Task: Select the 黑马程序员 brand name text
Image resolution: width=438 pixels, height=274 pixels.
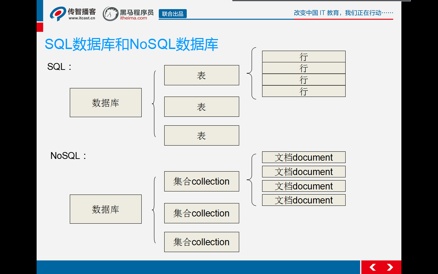Action: click(137, 12)
